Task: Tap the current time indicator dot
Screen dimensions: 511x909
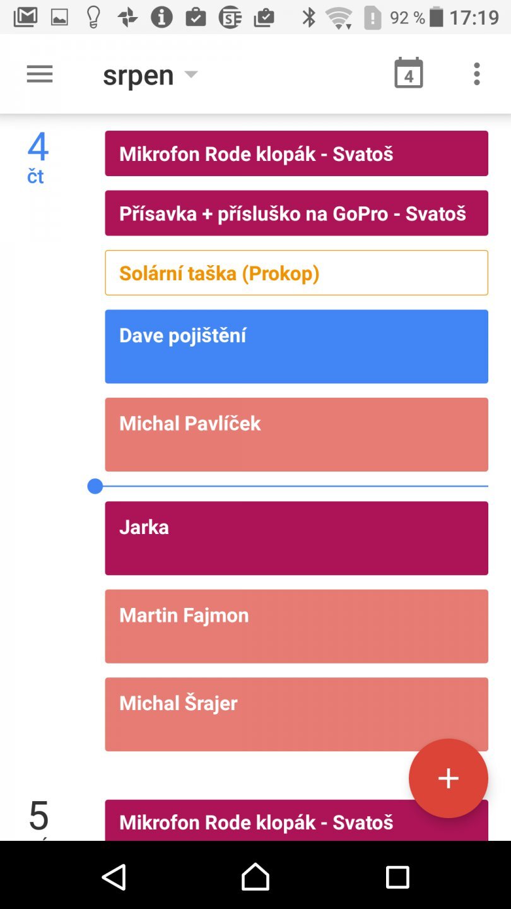Action: click(x=95, y=486)
